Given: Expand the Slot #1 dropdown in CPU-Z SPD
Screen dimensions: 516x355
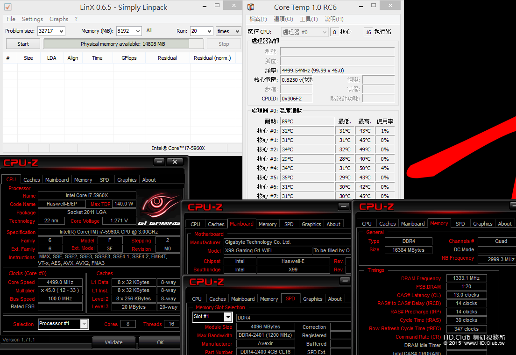Looking at the screenshot, I should click(x=228, y=317).
